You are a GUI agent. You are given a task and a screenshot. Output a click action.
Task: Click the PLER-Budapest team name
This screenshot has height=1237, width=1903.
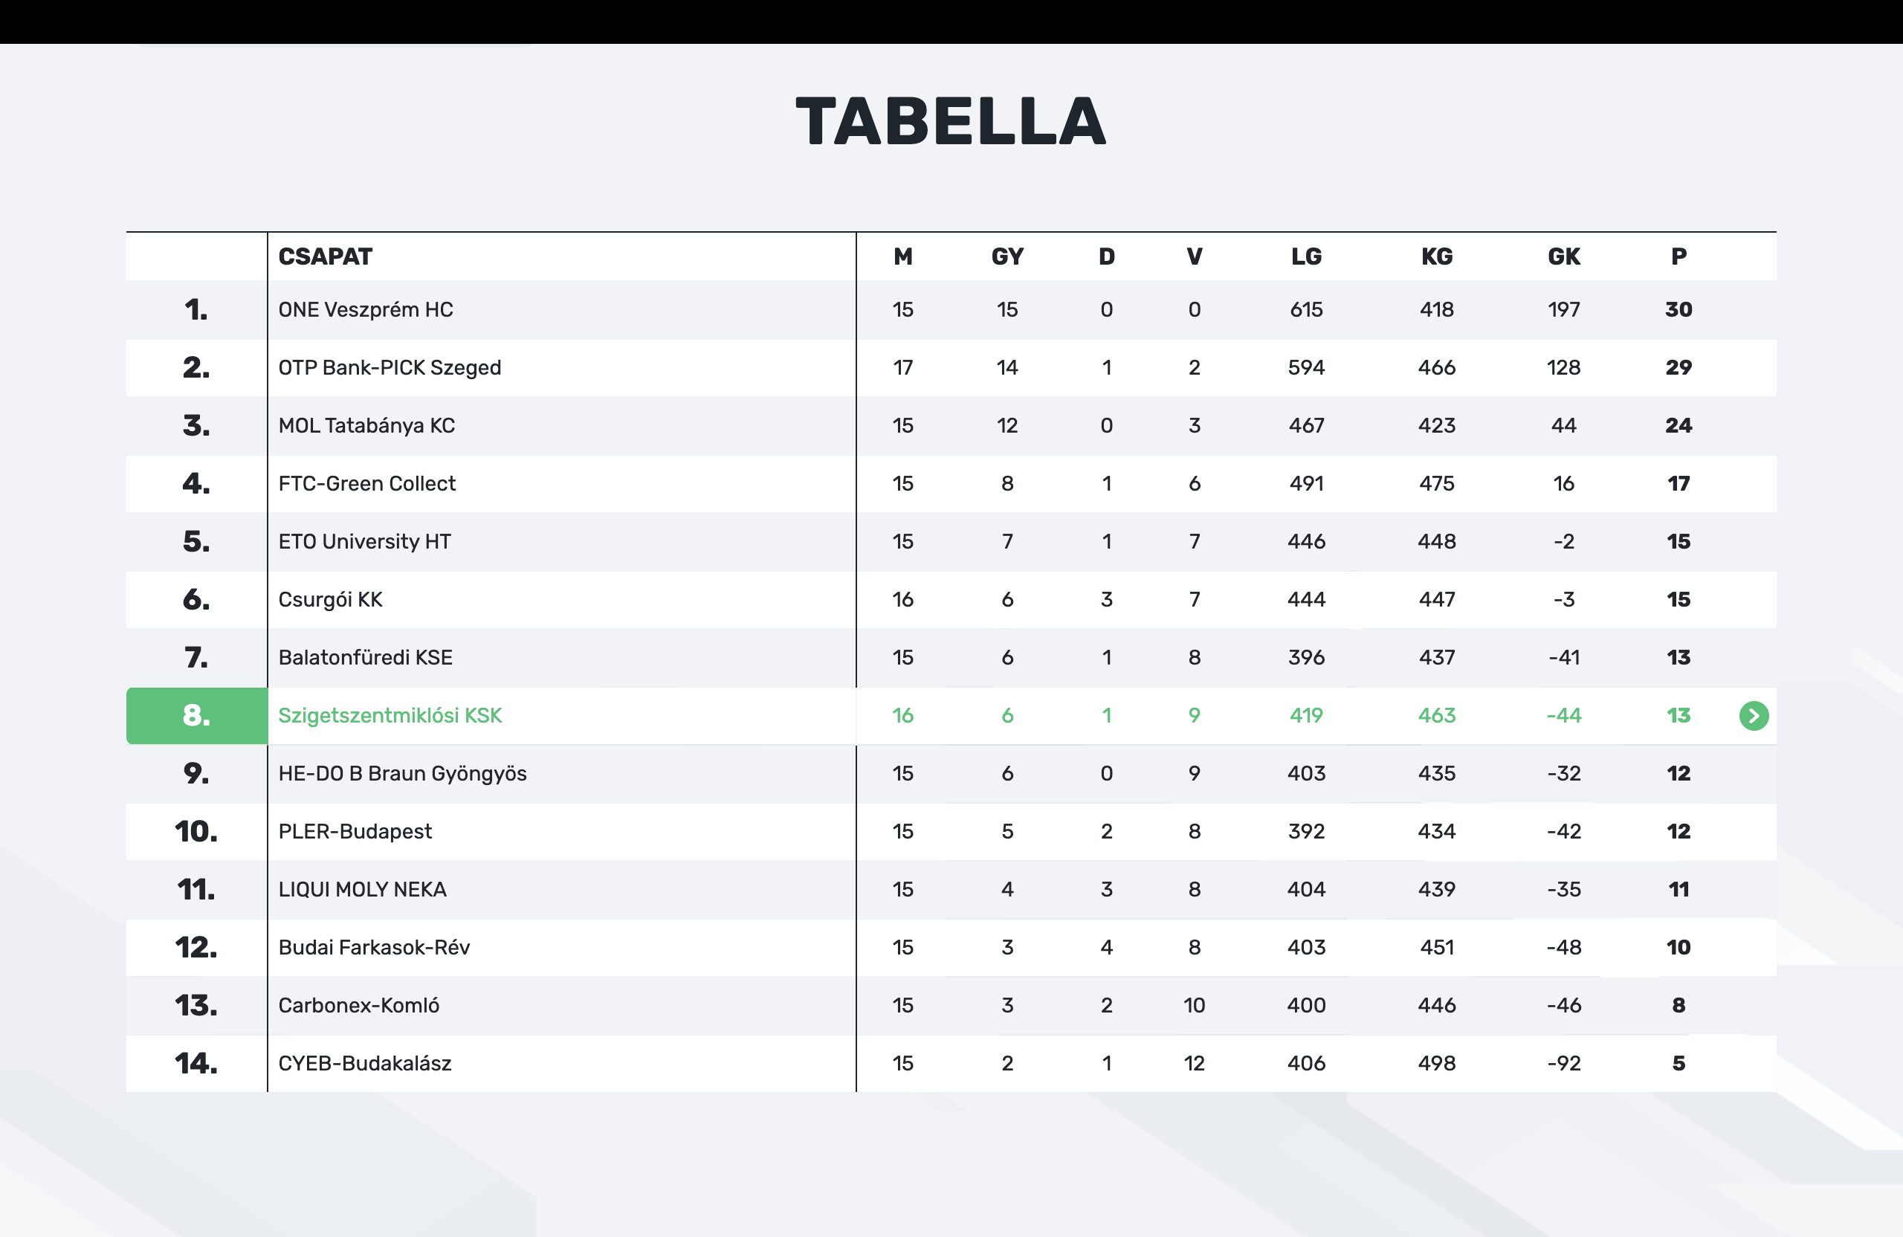pyautogui.click(x=355, y=832)
